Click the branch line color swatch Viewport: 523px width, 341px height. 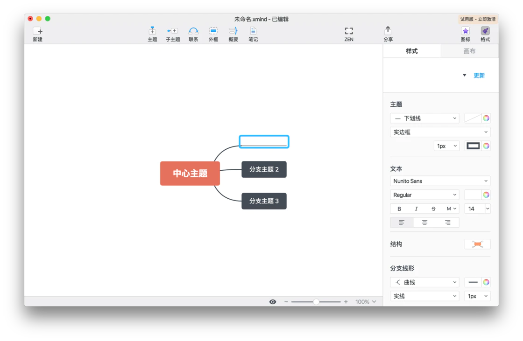pos(473,282)
